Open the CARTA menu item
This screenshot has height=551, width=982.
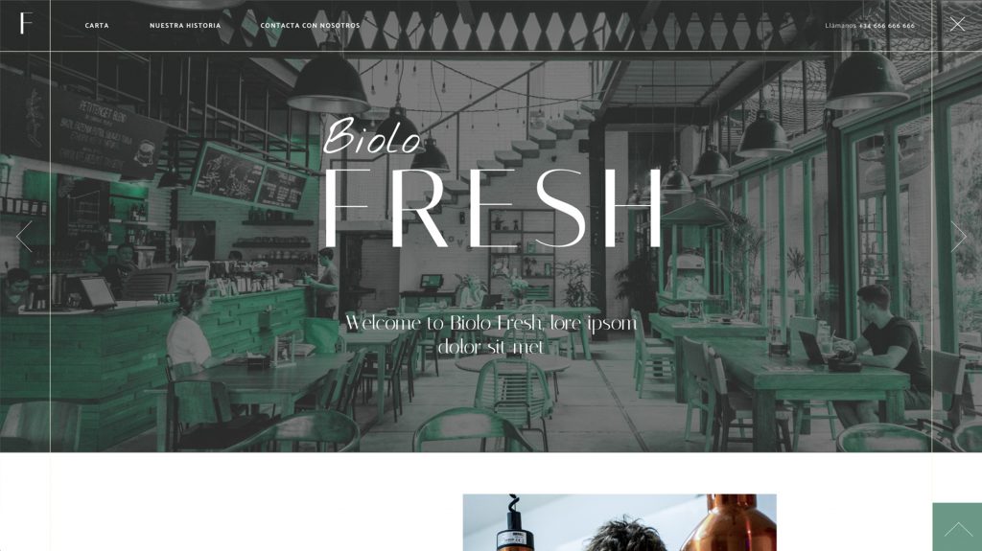coord(97,26)
